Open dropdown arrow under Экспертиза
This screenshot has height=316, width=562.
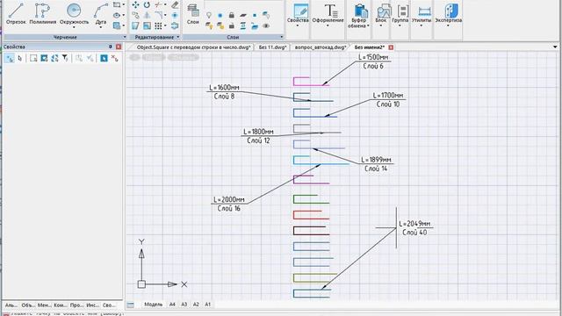448,25
